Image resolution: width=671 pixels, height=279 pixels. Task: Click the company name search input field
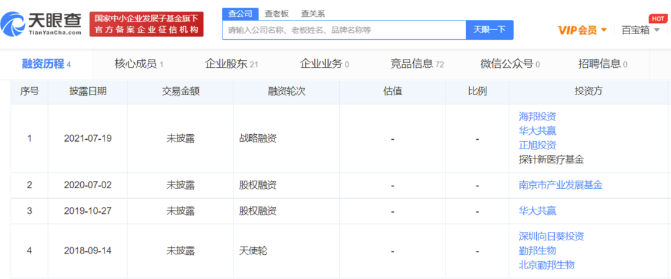tap(344, 30)
